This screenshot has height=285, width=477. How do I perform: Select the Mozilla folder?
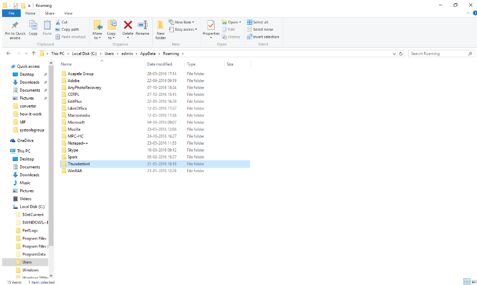pyautogui.click(x=155, y=129)
